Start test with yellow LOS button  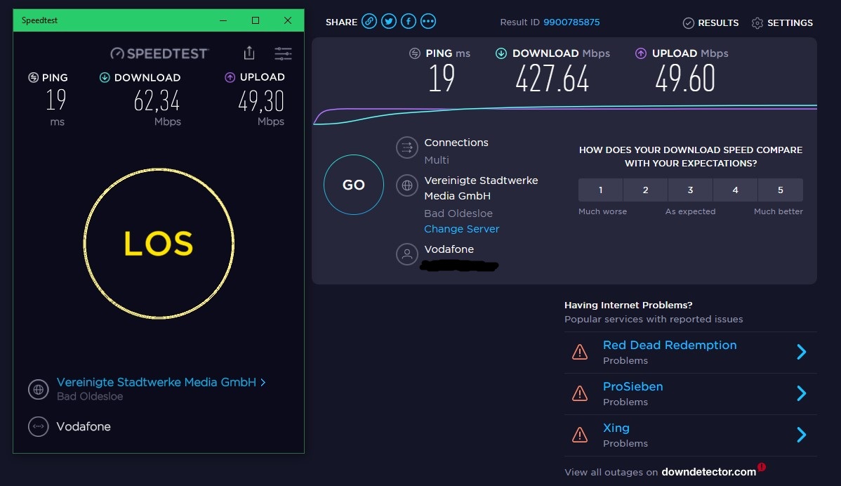click(x=159, y=244)
